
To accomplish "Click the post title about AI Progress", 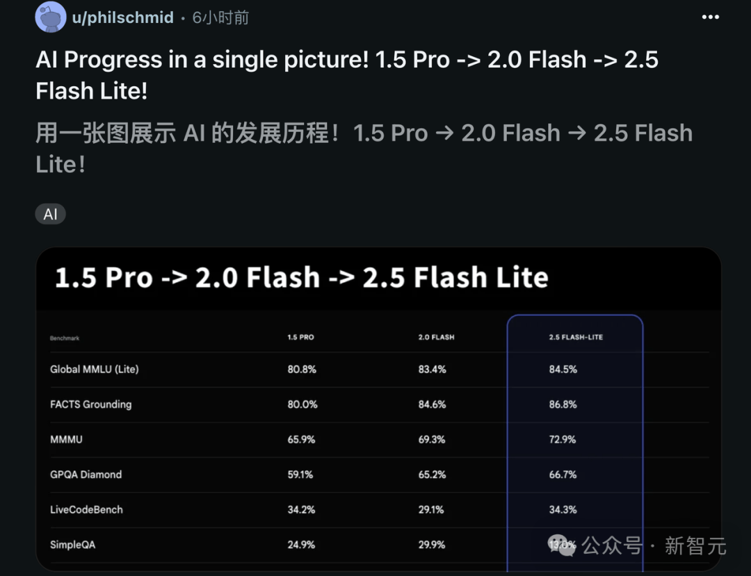I will click(x=347, y=75).
